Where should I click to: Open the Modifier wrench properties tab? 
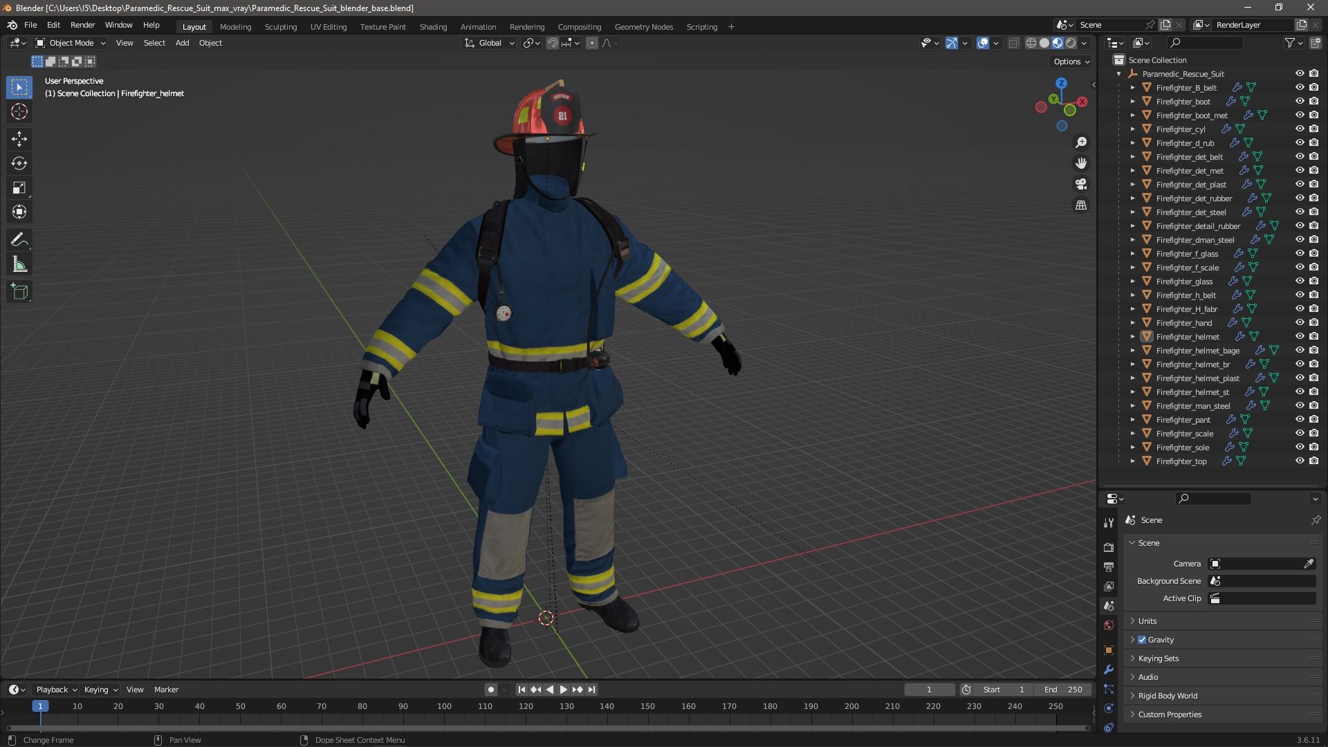click(x=1109, y=670)
